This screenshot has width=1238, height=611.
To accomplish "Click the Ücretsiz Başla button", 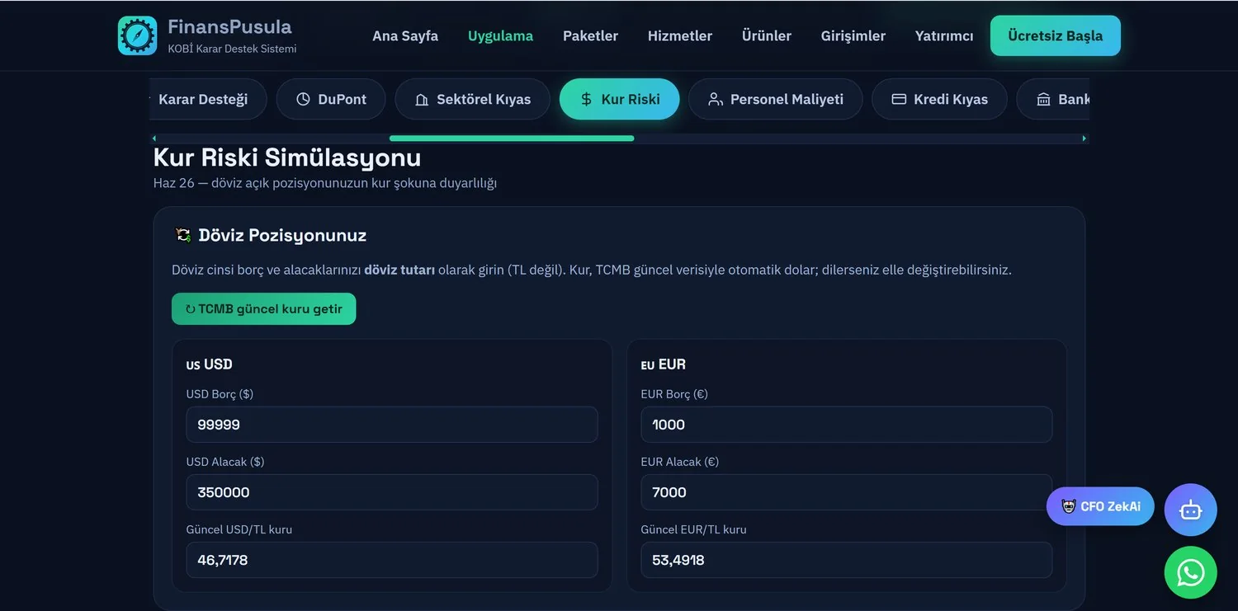I will pos(1056,35).
